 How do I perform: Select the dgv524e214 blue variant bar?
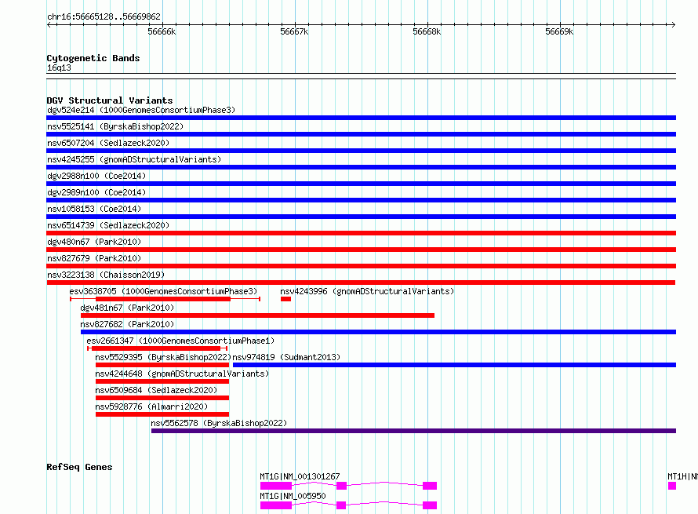361,118
